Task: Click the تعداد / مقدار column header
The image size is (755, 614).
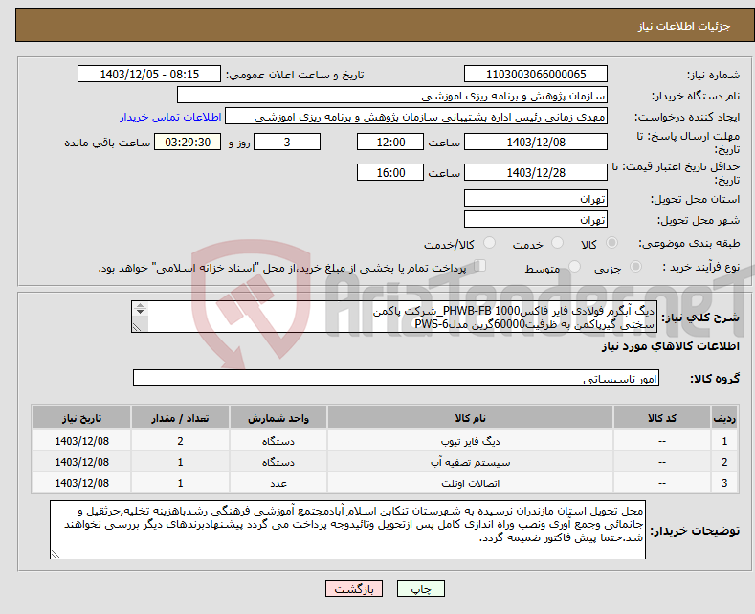Action: [180, 418]
